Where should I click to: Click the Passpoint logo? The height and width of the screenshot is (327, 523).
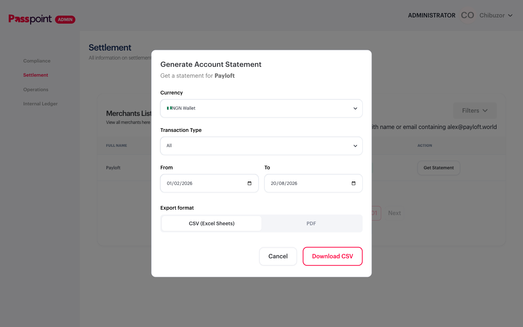pyautogui.click(x=30, y=19)
